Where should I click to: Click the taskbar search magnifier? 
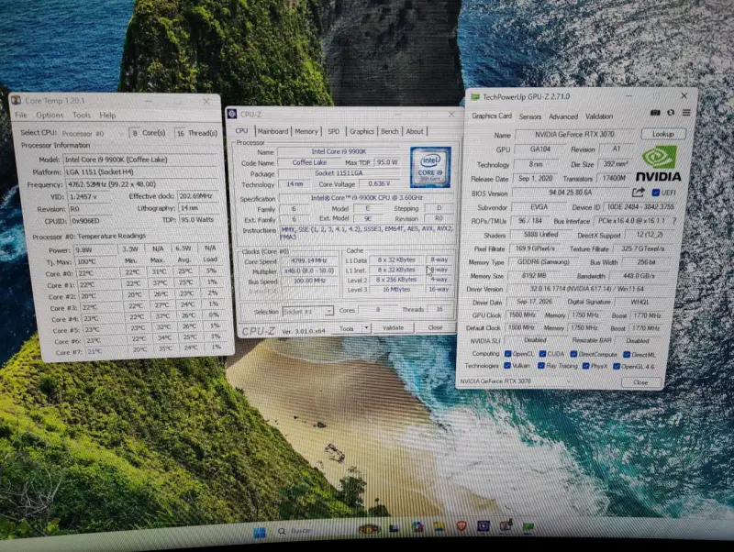[x=282, y=531]
